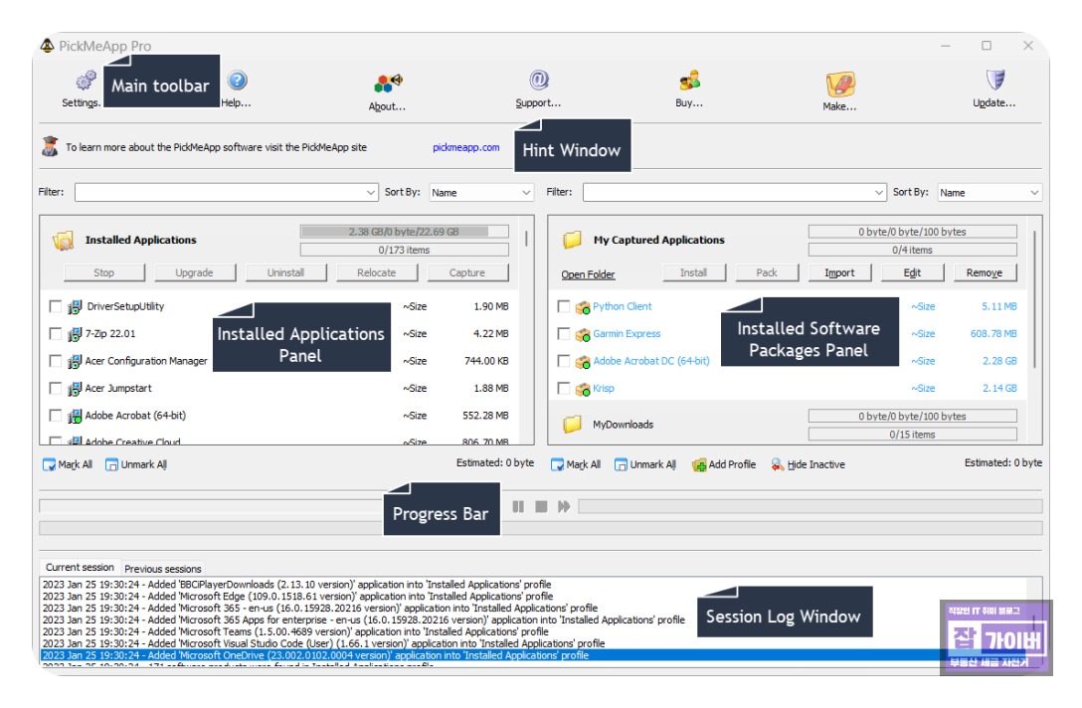This screenshot has width=1082, height=708.
Task: Click the DriverSetupUtility app icon
Action: tap(75, 307)
